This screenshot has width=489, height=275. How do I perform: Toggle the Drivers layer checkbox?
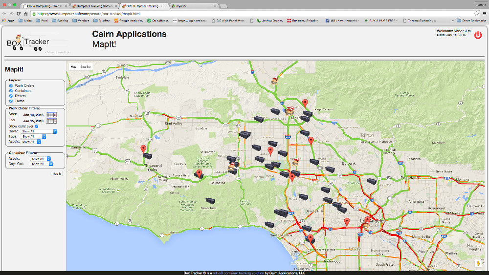point(11,96)
